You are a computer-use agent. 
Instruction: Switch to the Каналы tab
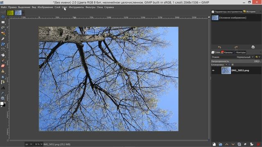pos(227,52)
